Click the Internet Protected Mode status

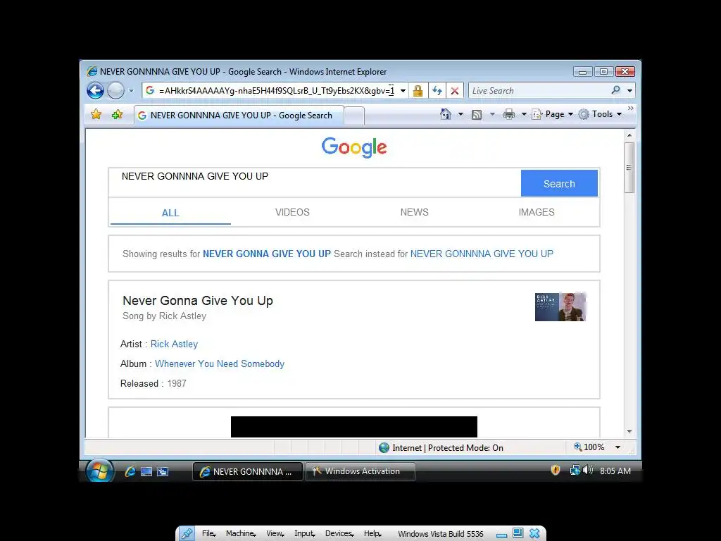pyautogui.click(x=441, y=447)
